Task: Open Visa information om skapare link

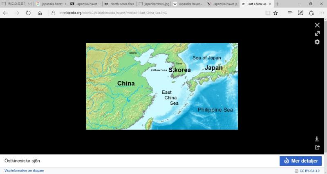Action: 24,171
